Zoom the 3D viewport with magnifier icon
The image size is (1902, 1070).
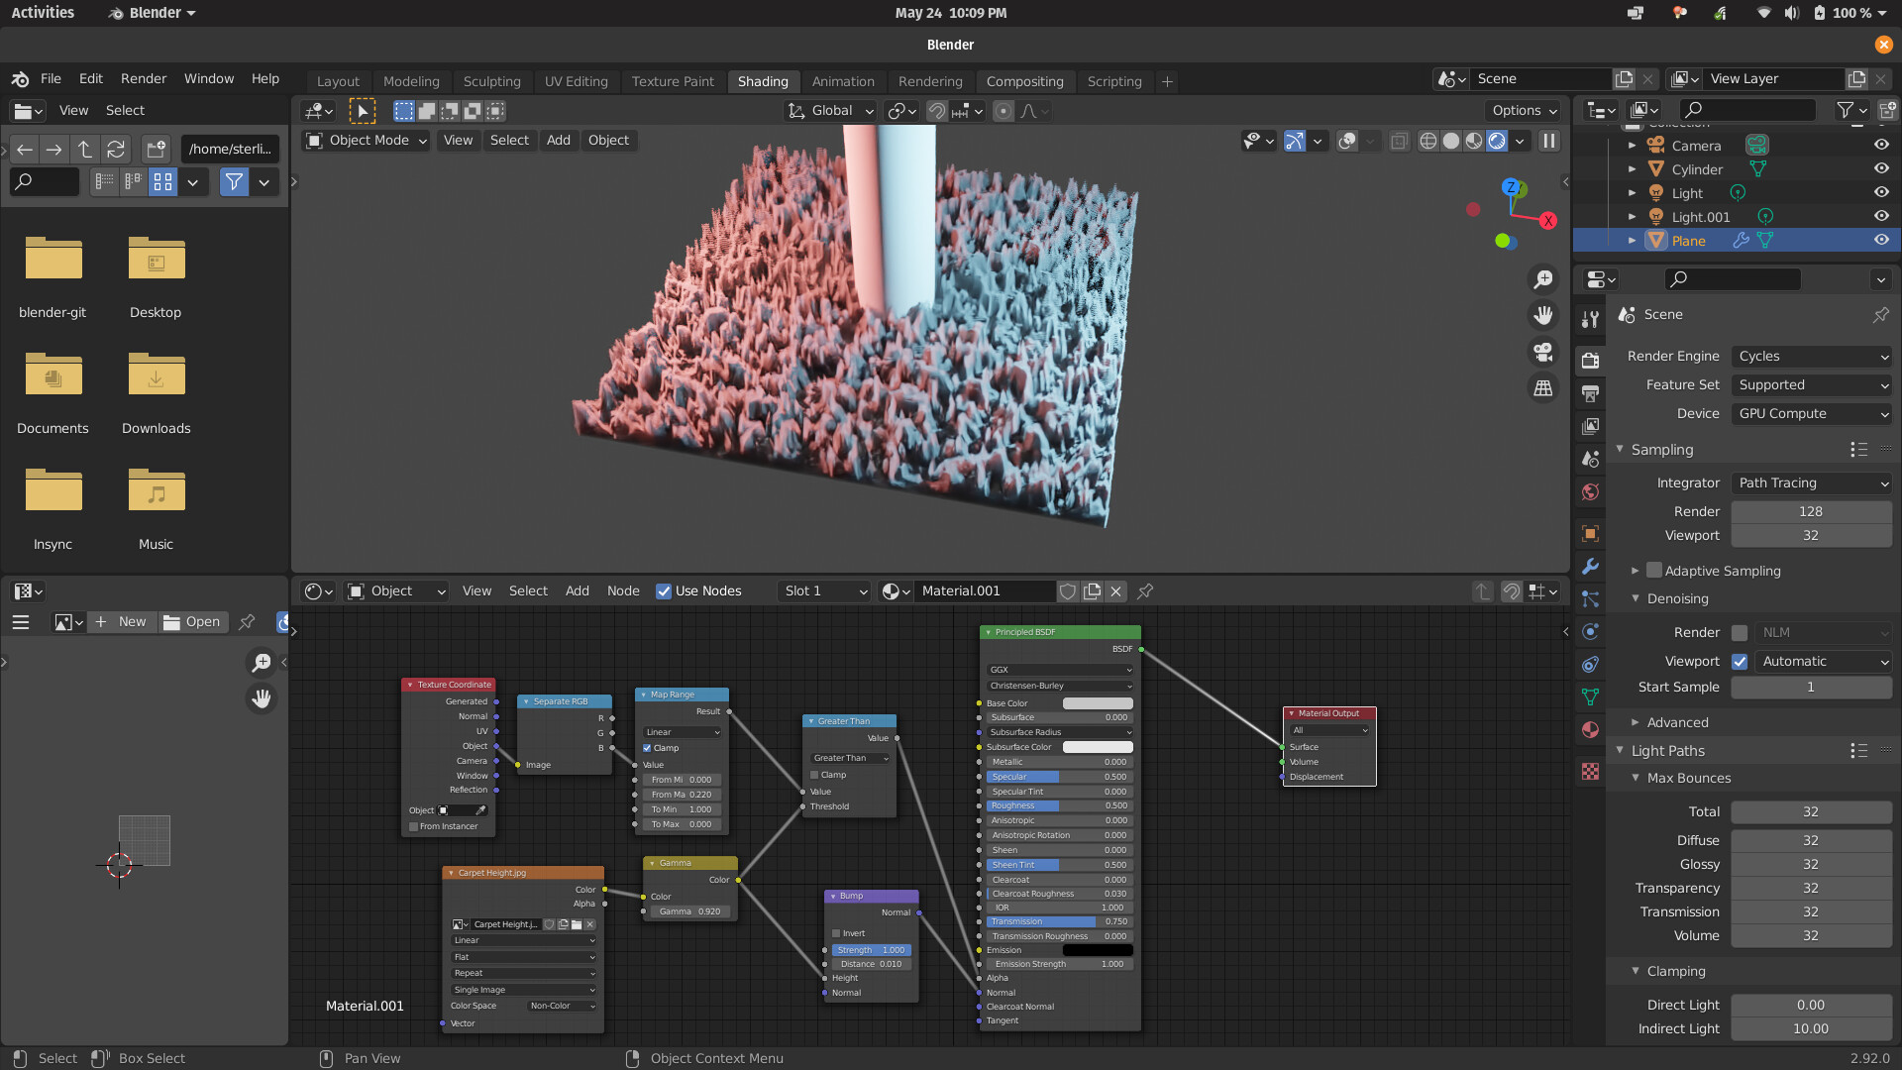coord(1542,280)
